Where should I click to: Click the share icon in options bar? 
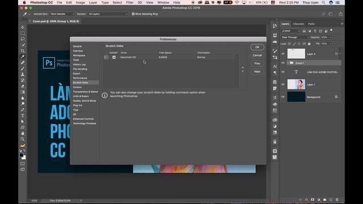point(340,14)
